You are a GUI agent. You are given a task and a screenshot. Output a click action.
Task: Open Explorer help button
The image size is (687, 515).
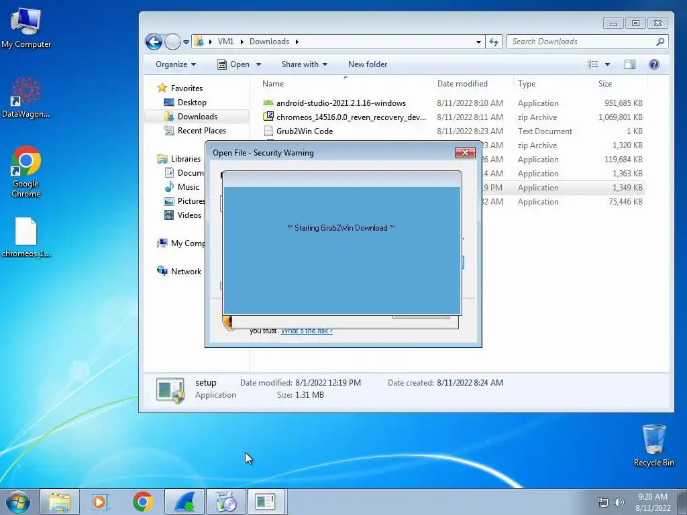click(653, 64)
